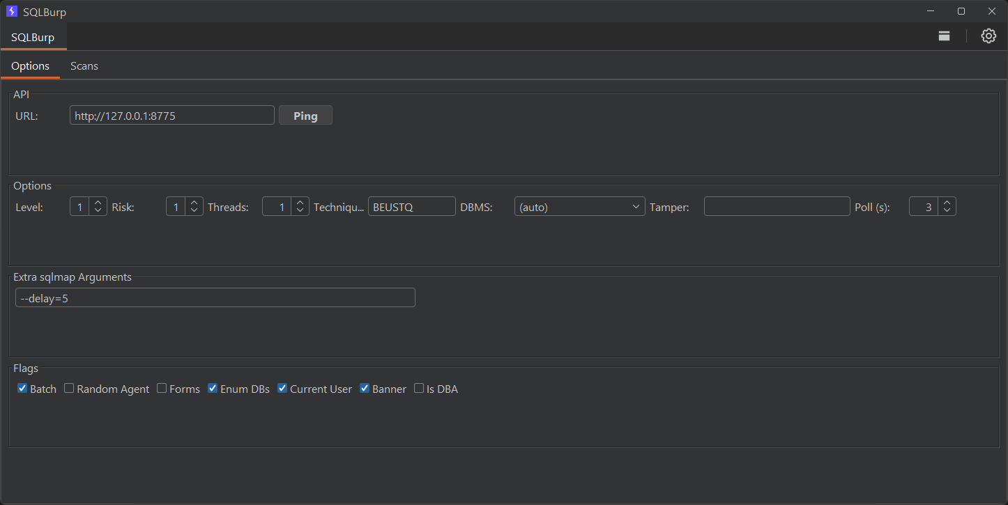Open the settings gear icon
The width and height of the screenshot is (1008, 505).
(x=988, y=36)
